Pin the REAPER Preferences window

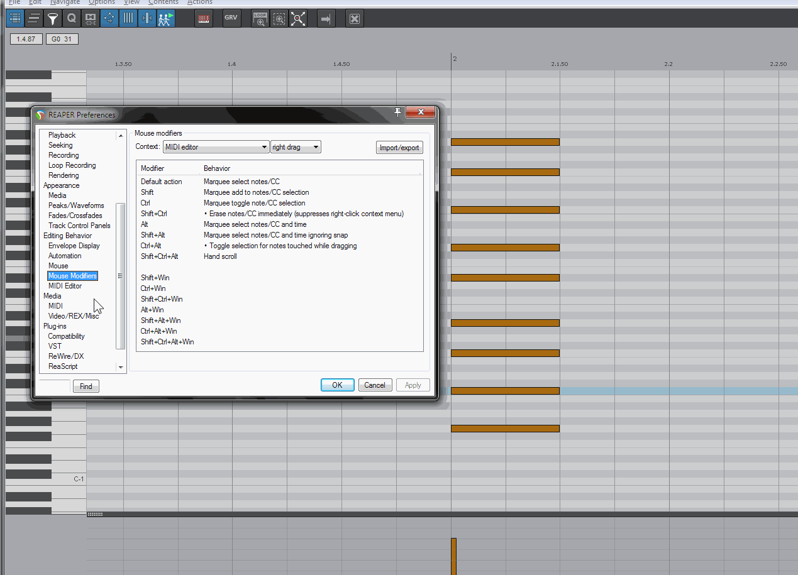click(x=397, y=112)
